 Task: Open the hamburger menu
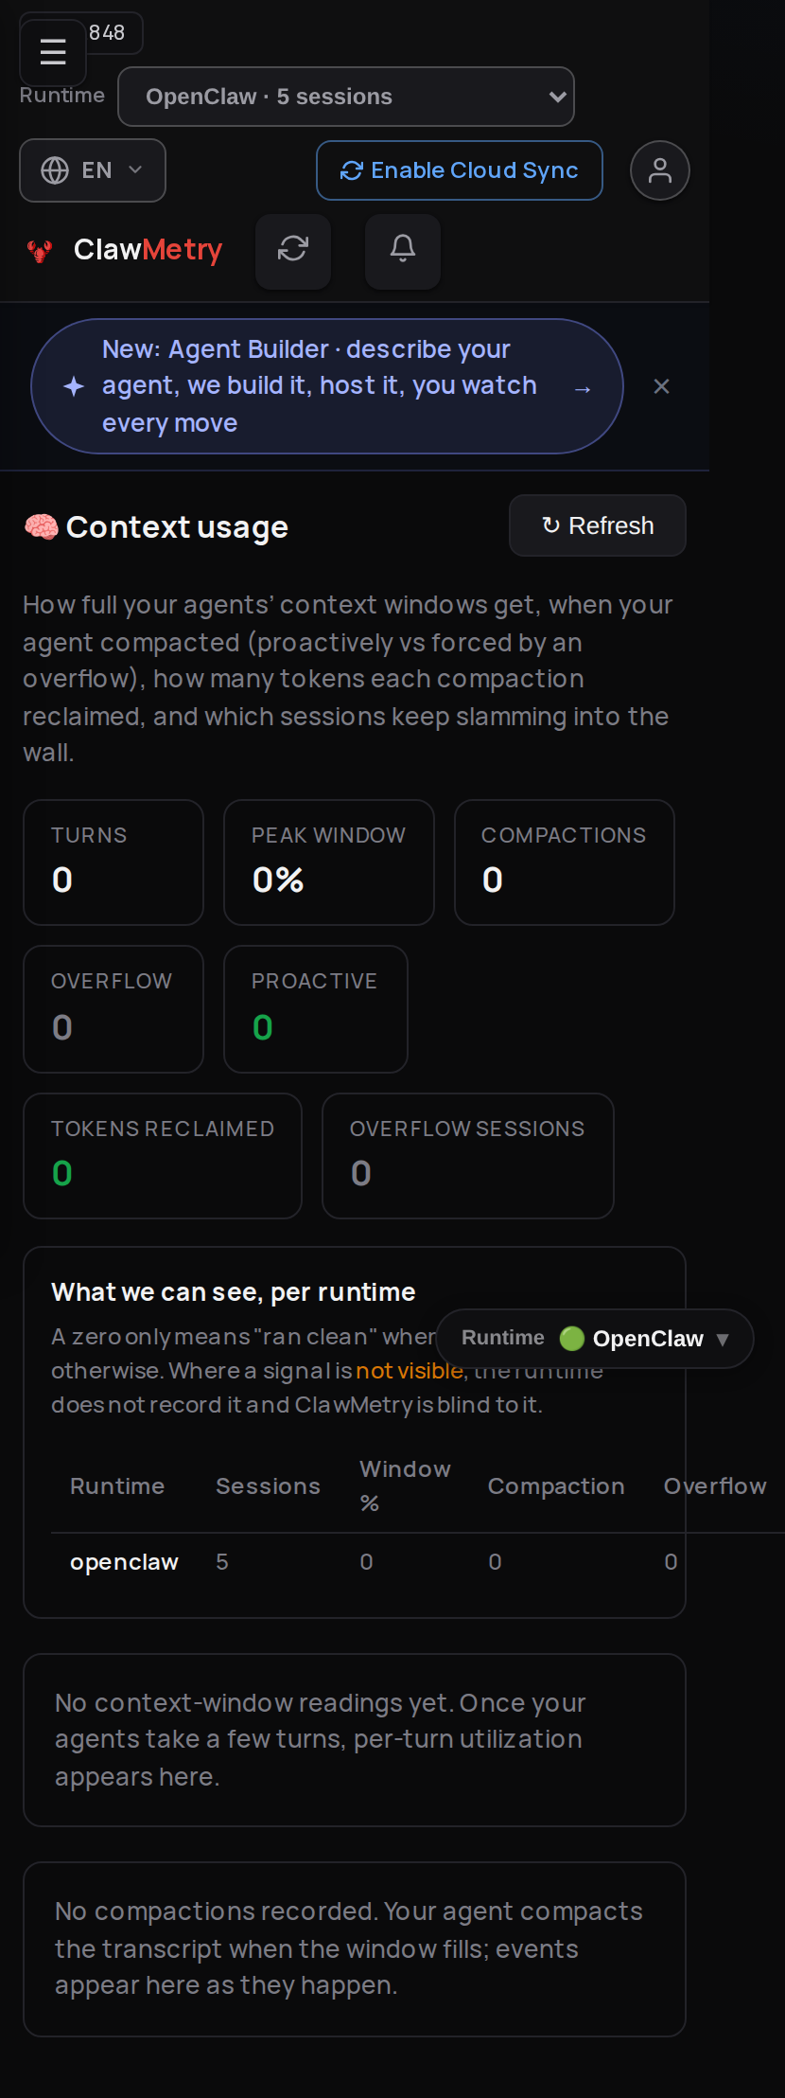tap(53, 52)
